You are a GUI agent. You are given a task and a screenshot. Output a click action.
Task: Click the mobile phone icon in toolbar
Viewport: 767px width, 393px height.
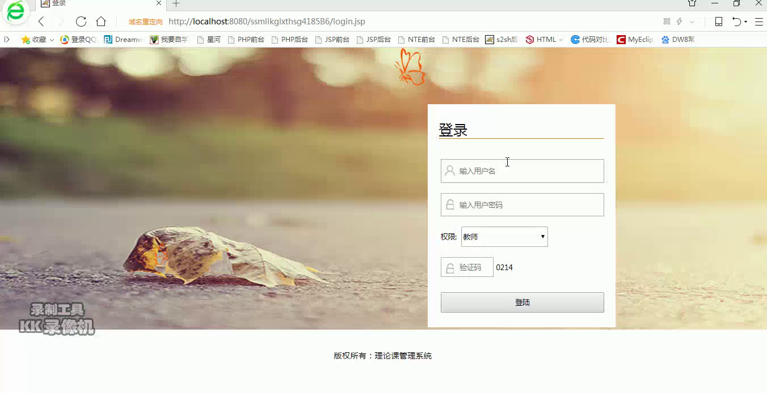[x=718, y=22]
